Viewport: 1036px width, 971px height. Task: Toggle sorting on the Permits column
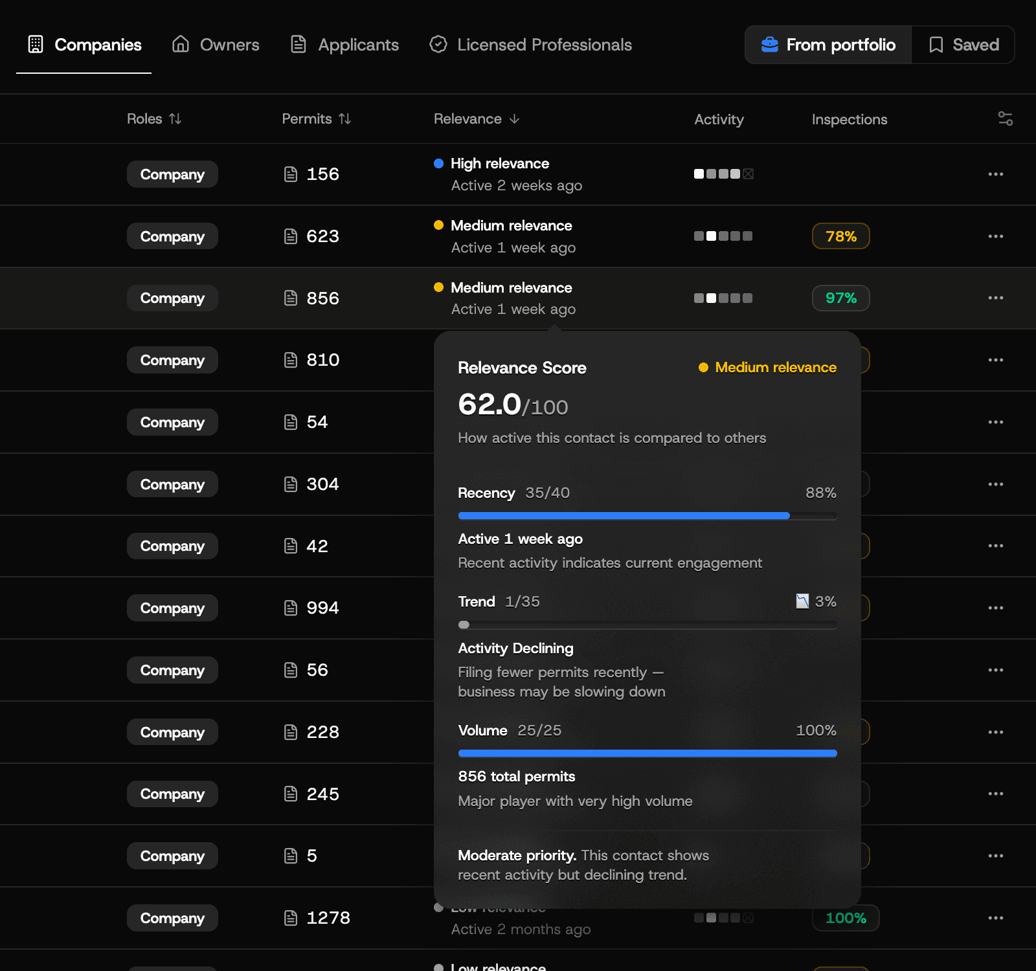pyautogui.click(x=346, y=118)
